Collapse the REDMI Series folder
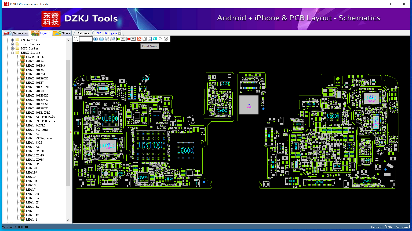This screenshot has height=231, width=412. [12, 53]
